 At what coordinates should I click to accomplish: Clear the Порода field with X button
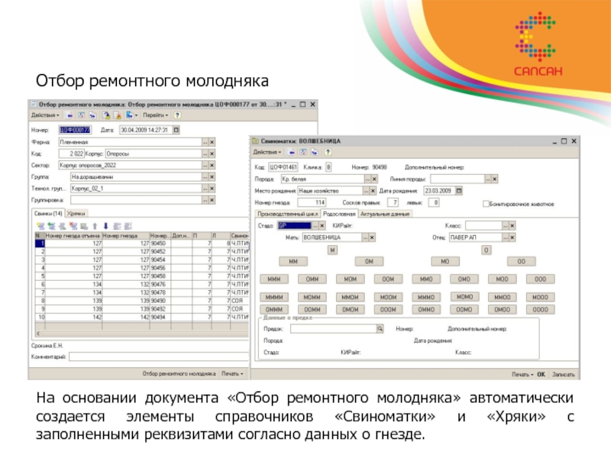tap(374, 179)
